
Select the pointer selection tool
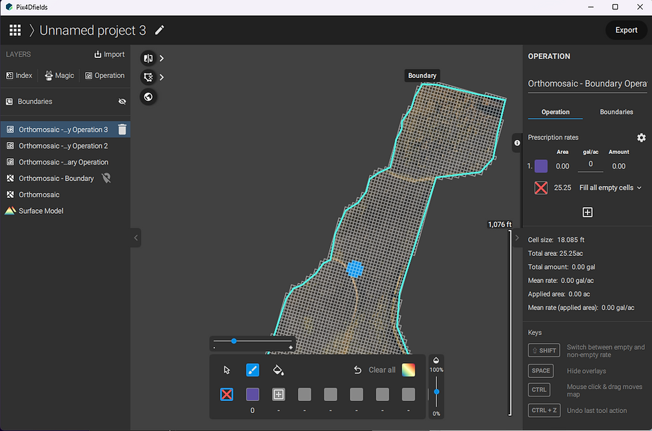[x=227, y=370]
